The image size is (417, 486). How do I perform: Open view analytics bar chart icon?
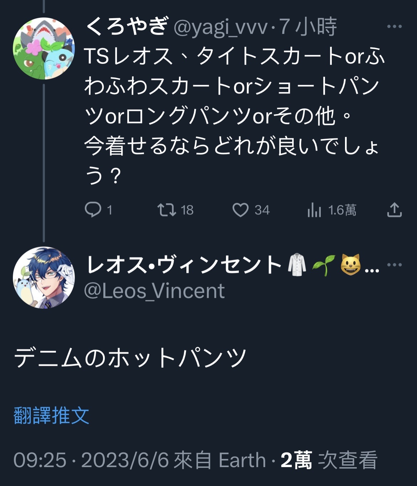tap(314, 210)
